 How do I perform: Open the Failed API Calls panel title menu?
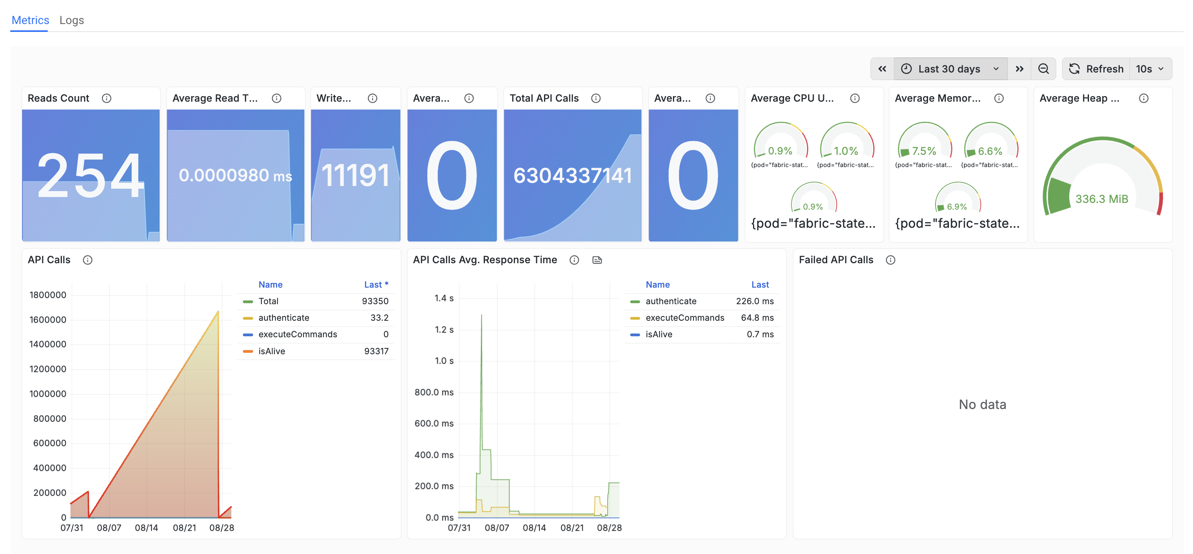836,260
